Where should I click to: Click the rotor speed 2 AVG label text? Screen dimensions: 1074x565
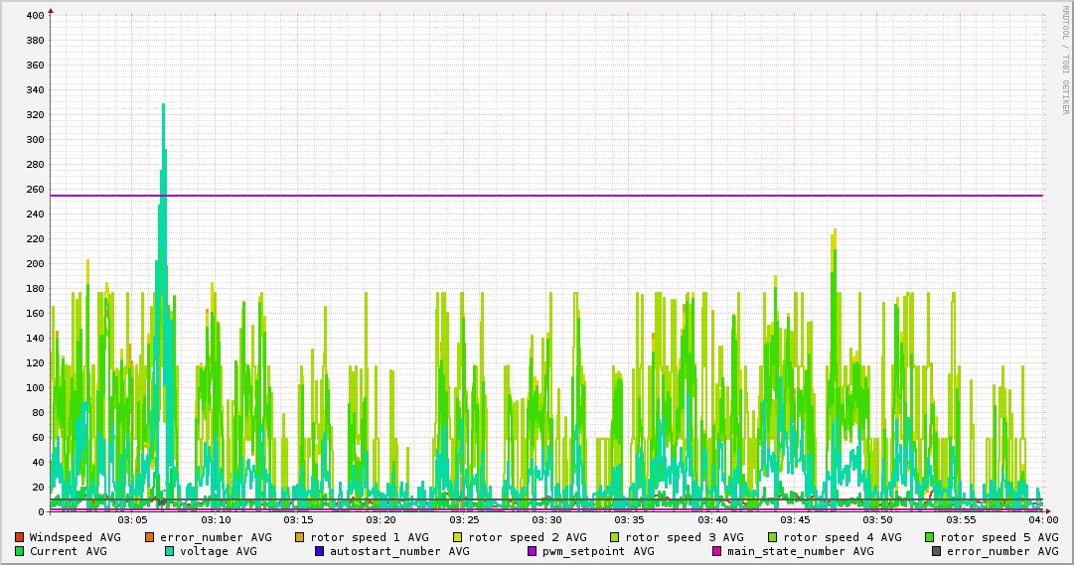point(528,537)
